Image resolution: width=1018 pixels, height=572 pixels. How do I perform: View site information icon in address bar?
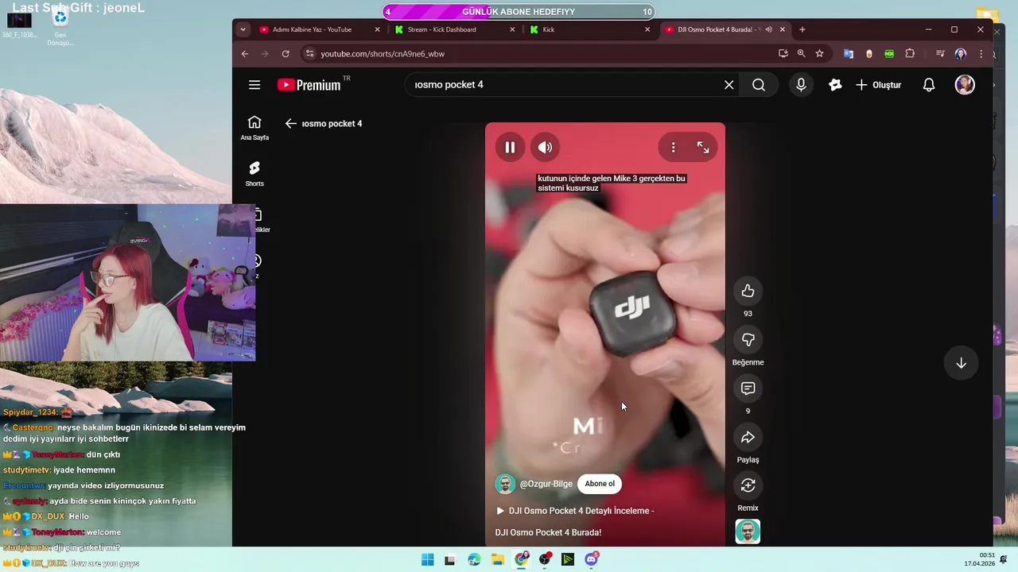coord(310,54)
